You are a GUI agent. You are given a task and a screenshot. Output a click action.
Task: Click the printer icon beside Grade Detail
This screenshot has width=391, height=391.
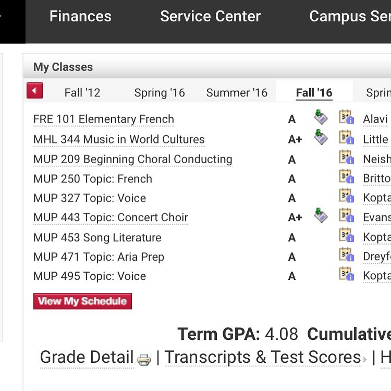tap(144, 360)
